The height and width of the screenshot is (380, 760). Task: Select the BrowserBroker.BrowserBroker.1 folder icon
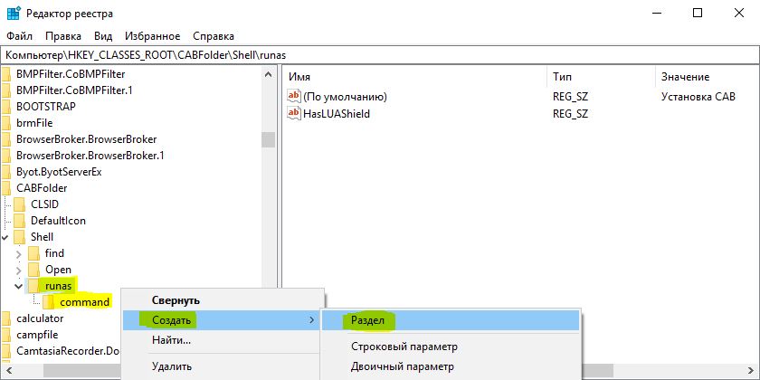pyautogui.click(x=5, y=156)
